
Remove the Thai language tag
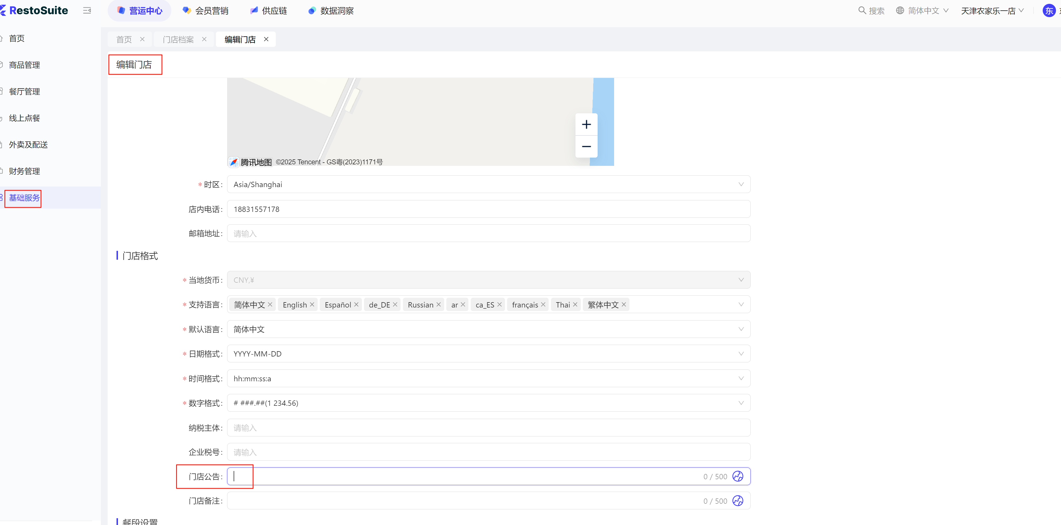[x=575, y=305]
